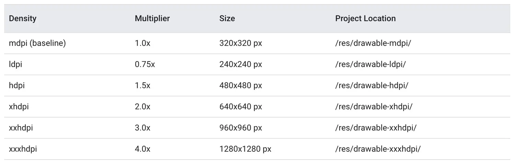This screenshot has height=164, width=515.
Task: Click the Size column header
Action: [227, 18]
